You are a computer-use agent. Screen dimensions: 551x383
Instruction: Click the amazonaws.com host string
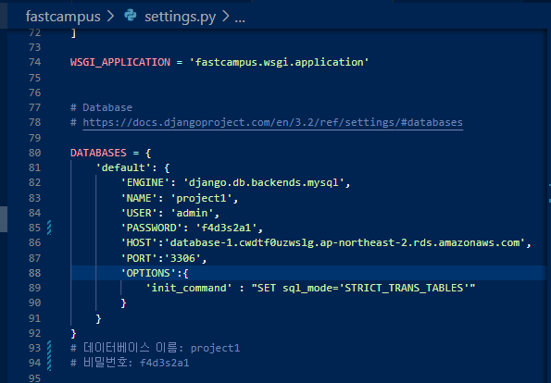(x=344, y=243)
